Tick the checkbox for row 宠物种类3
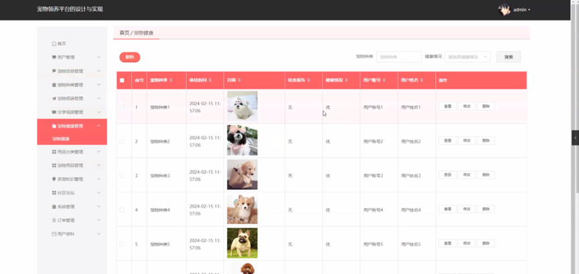Viewport: 579px width, 274px height. coord(122,176)
